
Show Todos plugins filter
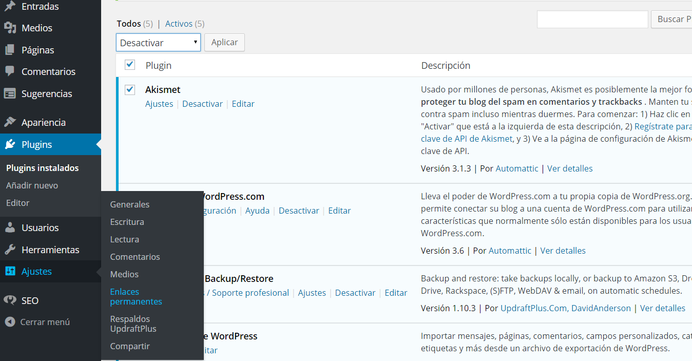pos(129,24)
